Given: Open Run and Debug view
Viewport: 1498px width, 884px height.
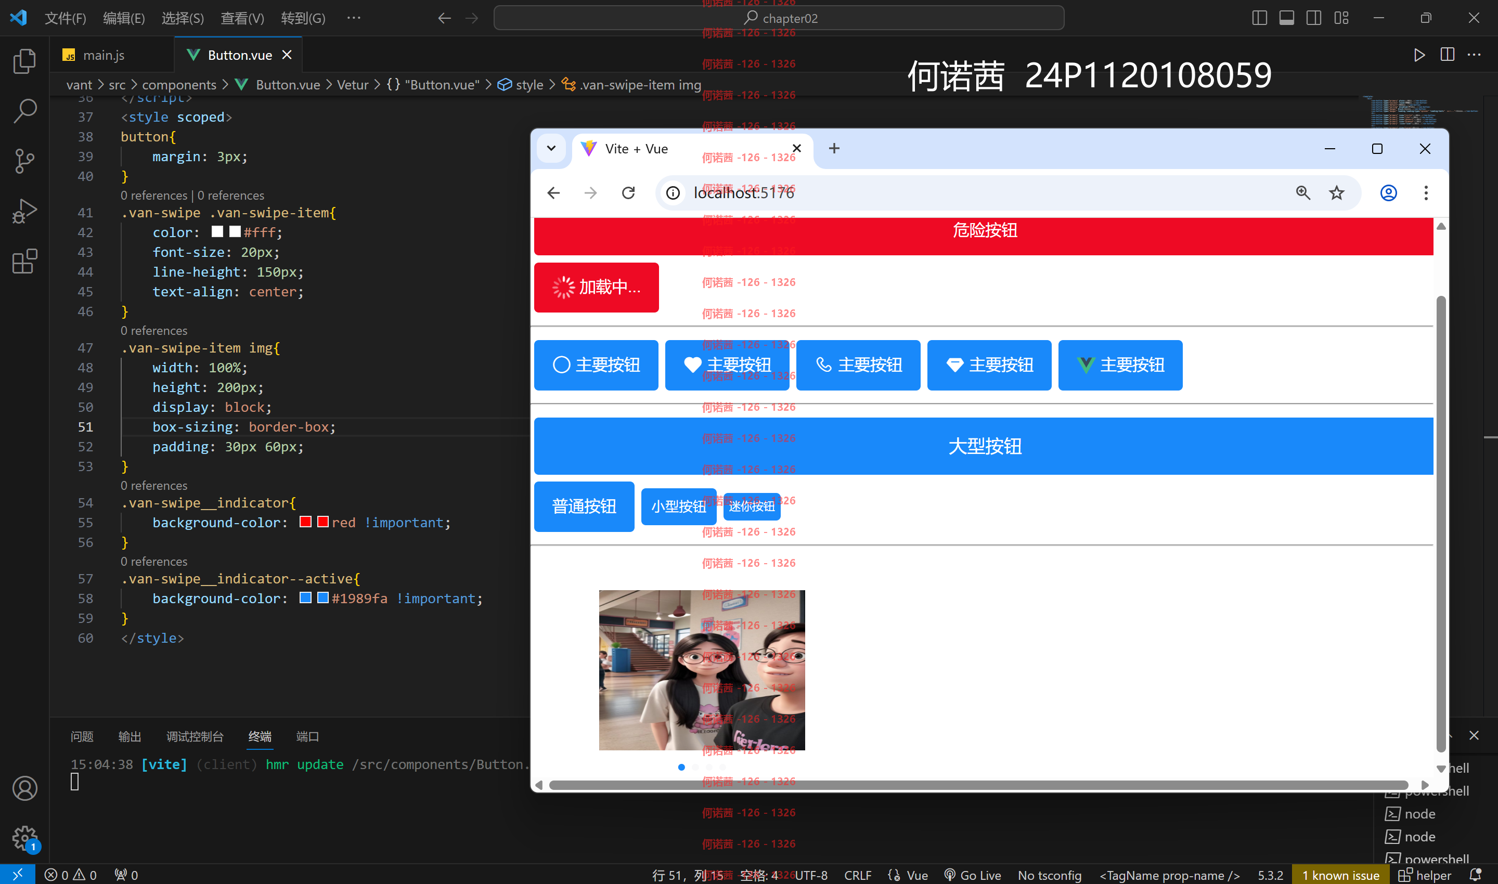Looking at the screenshot, I should tap(24, 211).
